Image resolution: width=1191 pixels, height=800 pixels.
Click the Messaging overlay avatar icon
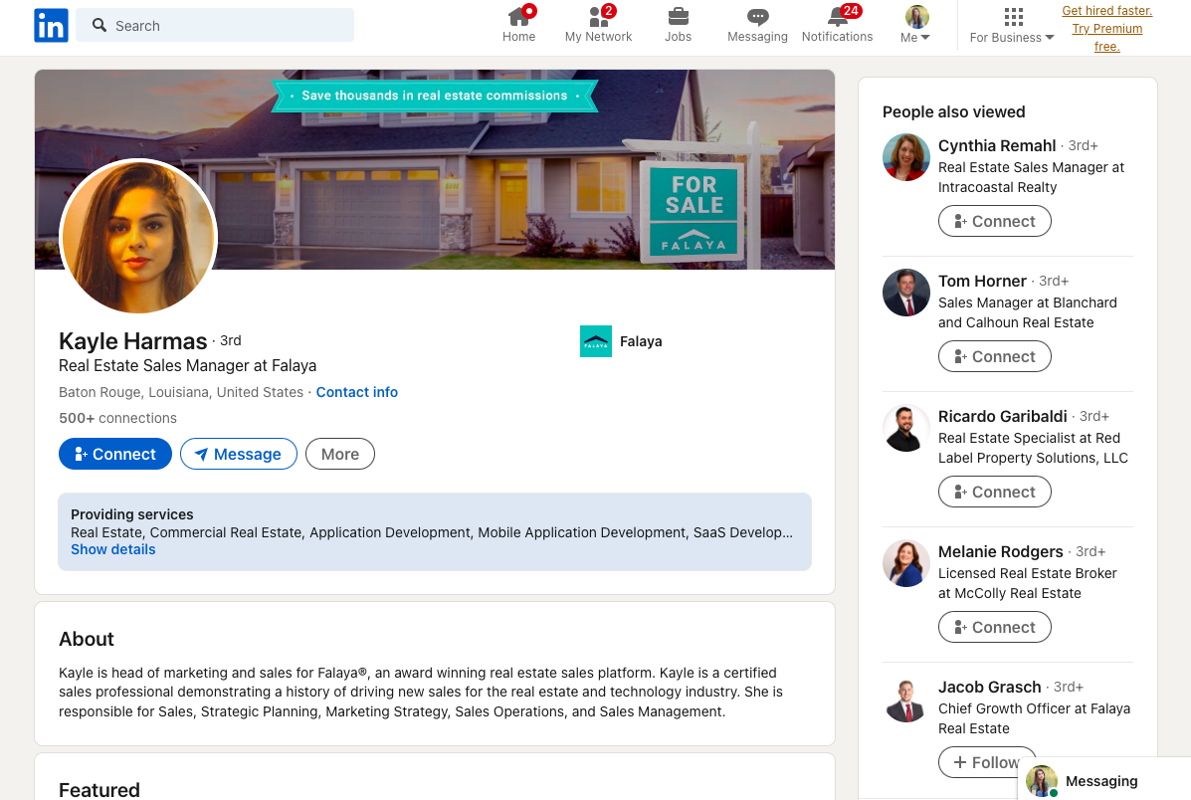tap(1042, 780)
